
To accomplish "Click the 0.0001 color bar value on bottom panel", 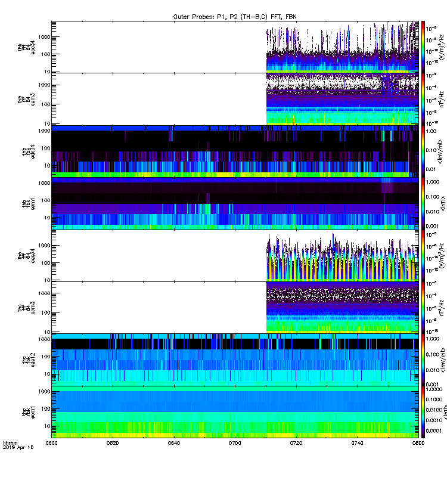I will pos(434,431).
